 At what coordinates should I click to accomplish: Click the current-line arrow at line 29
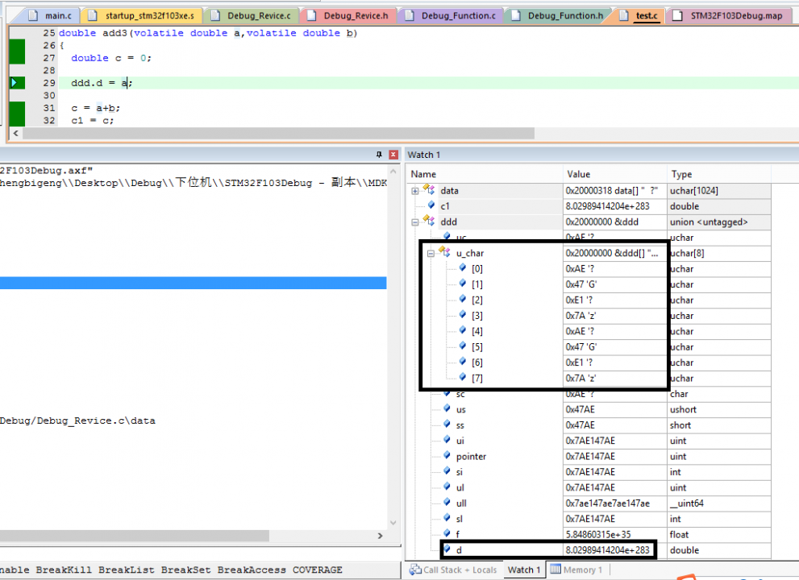pos(15,83)
